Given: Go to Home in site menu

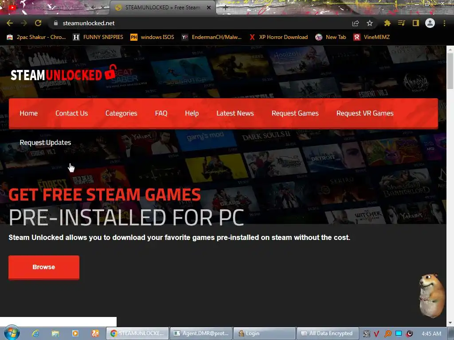Looking at the screenshot, I should [x=29, y=113].
